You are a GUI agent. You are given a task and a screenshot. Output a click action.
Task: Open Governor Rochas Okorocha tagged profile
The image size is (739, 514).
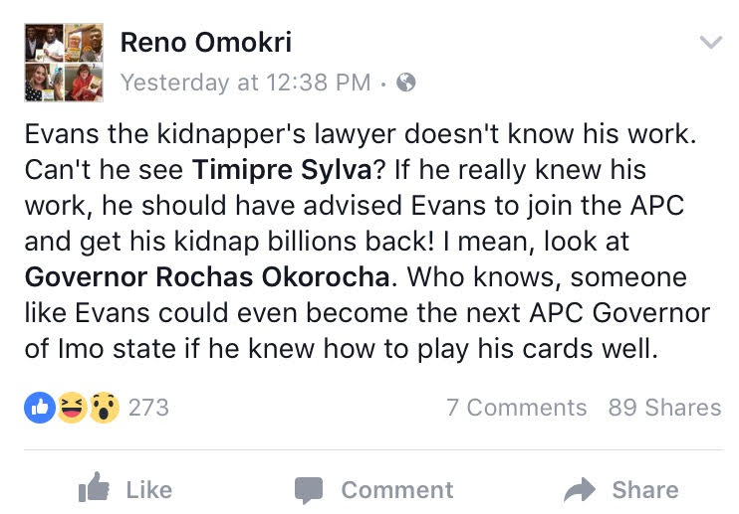tap(205, 276)
